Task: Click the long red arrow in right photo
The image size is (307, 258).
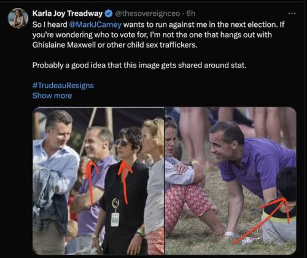Action: [264, 219]
